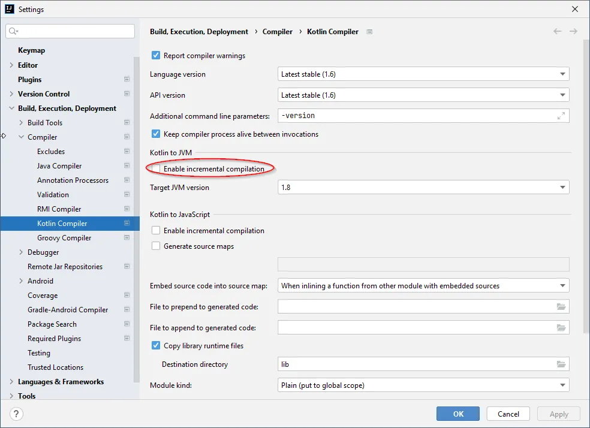Click Build, Execution, Deployment breadcrumb
This screenshot has width=590, height=428.
tap(199, 32)
